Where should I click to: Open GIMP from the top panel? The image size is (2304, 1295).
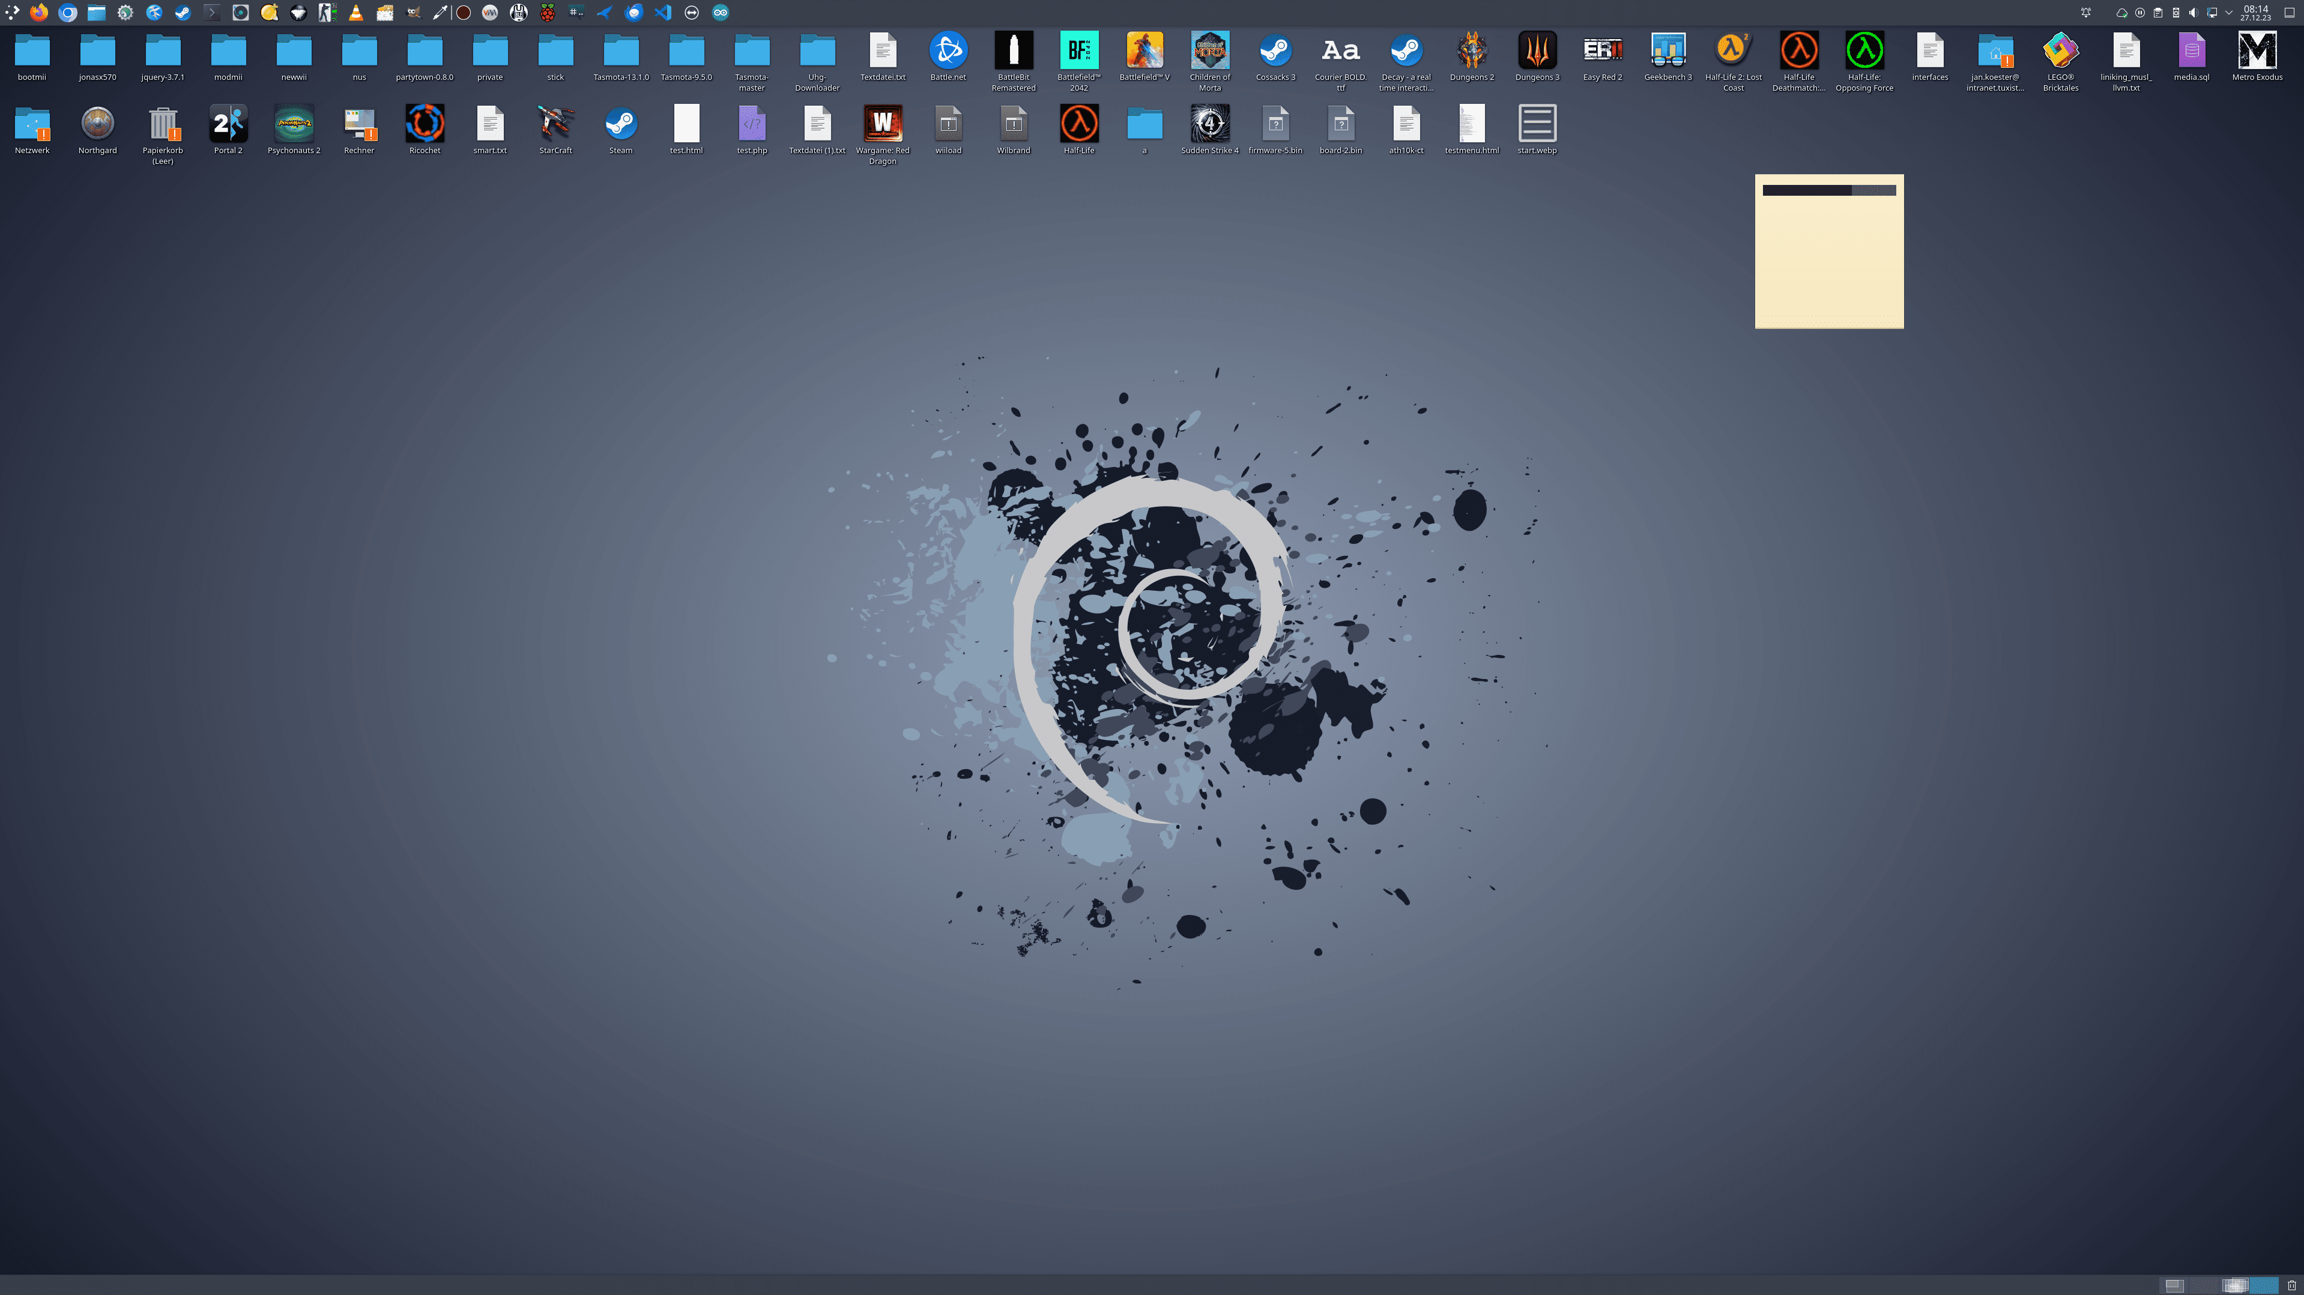click(x=413, y=13)
